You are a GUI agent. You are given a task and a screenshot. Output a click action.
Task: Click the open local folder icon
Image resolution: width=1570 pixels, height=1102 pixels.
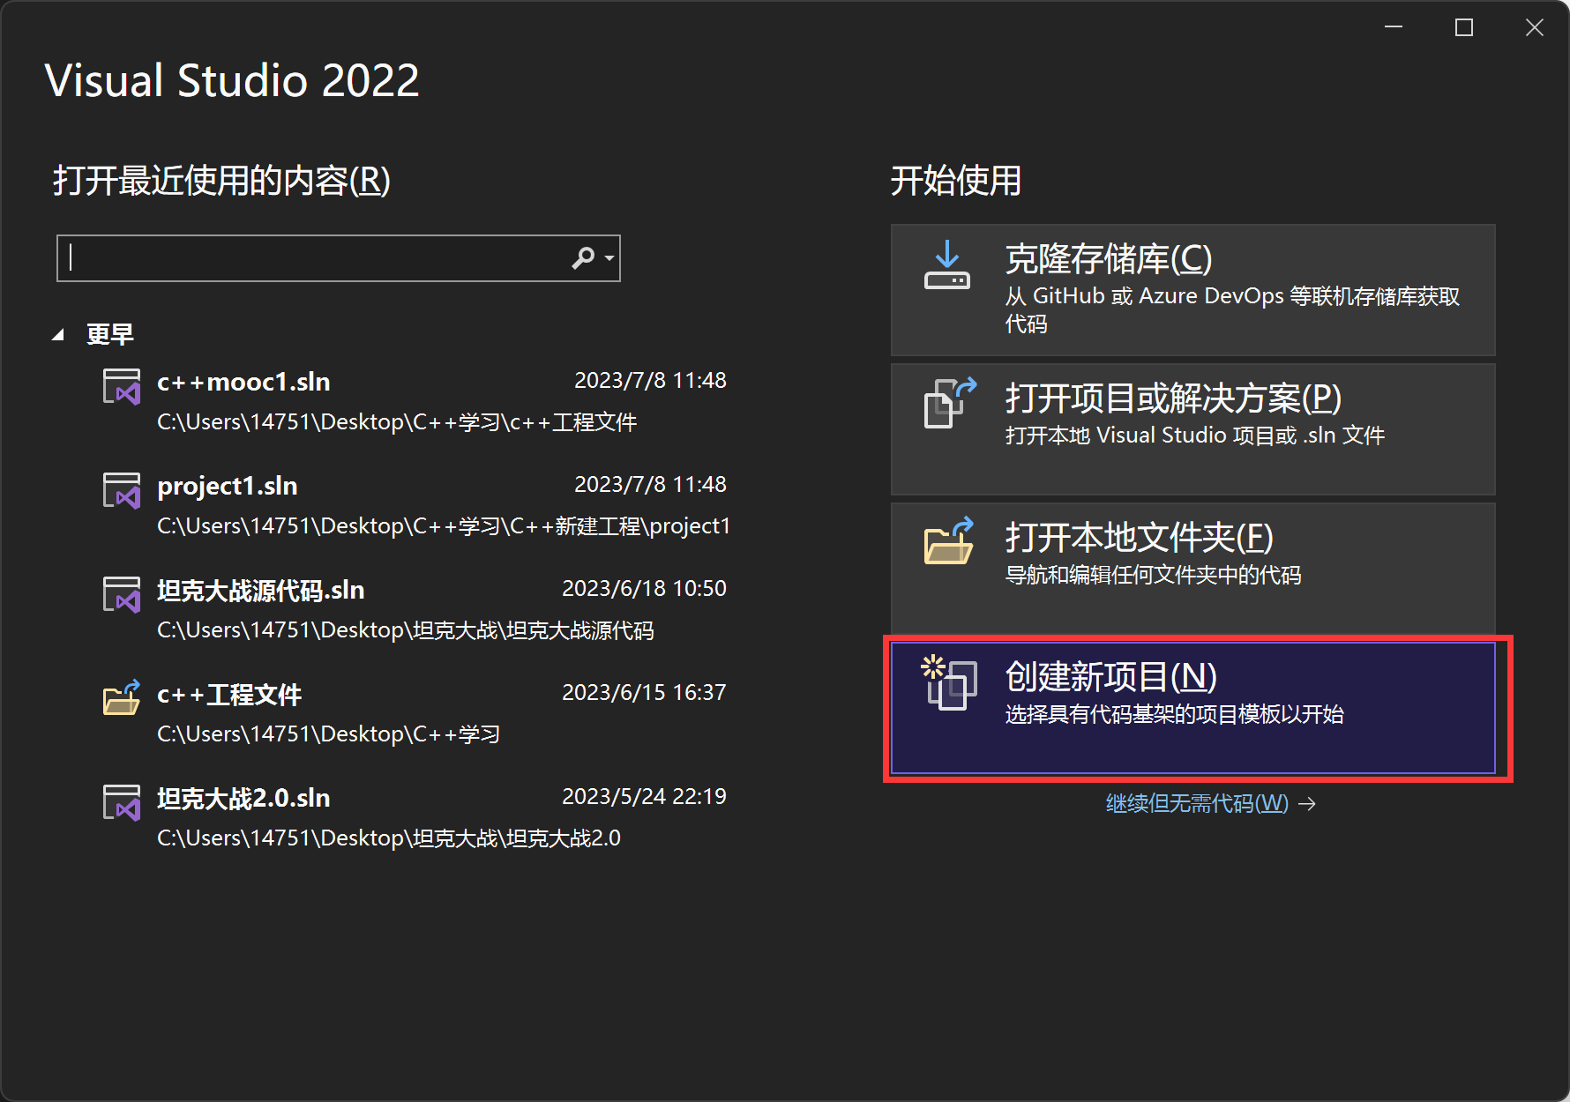tap(949, 540)
